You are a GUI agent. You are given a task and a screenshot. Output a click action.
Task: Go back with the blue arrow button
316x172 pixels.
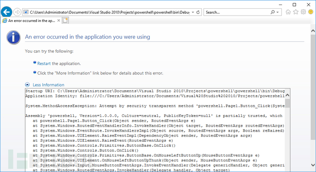coord(6,12)
